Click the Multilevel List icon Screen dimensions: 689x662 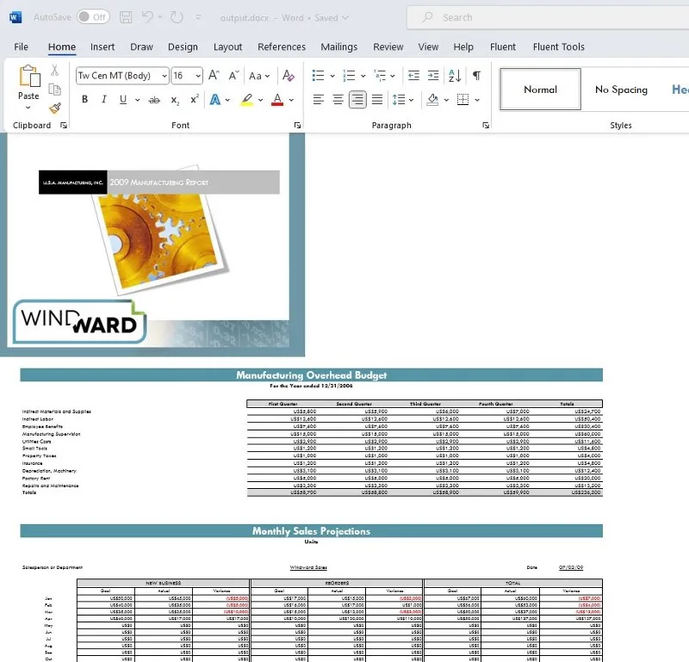tap(380, 76)
